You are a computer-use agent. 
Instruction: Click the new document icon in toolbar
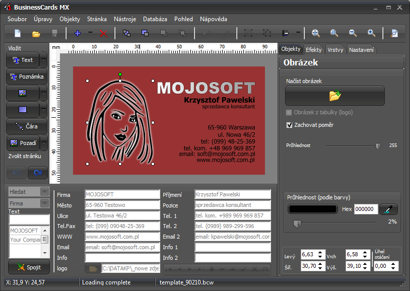(18, 34)
